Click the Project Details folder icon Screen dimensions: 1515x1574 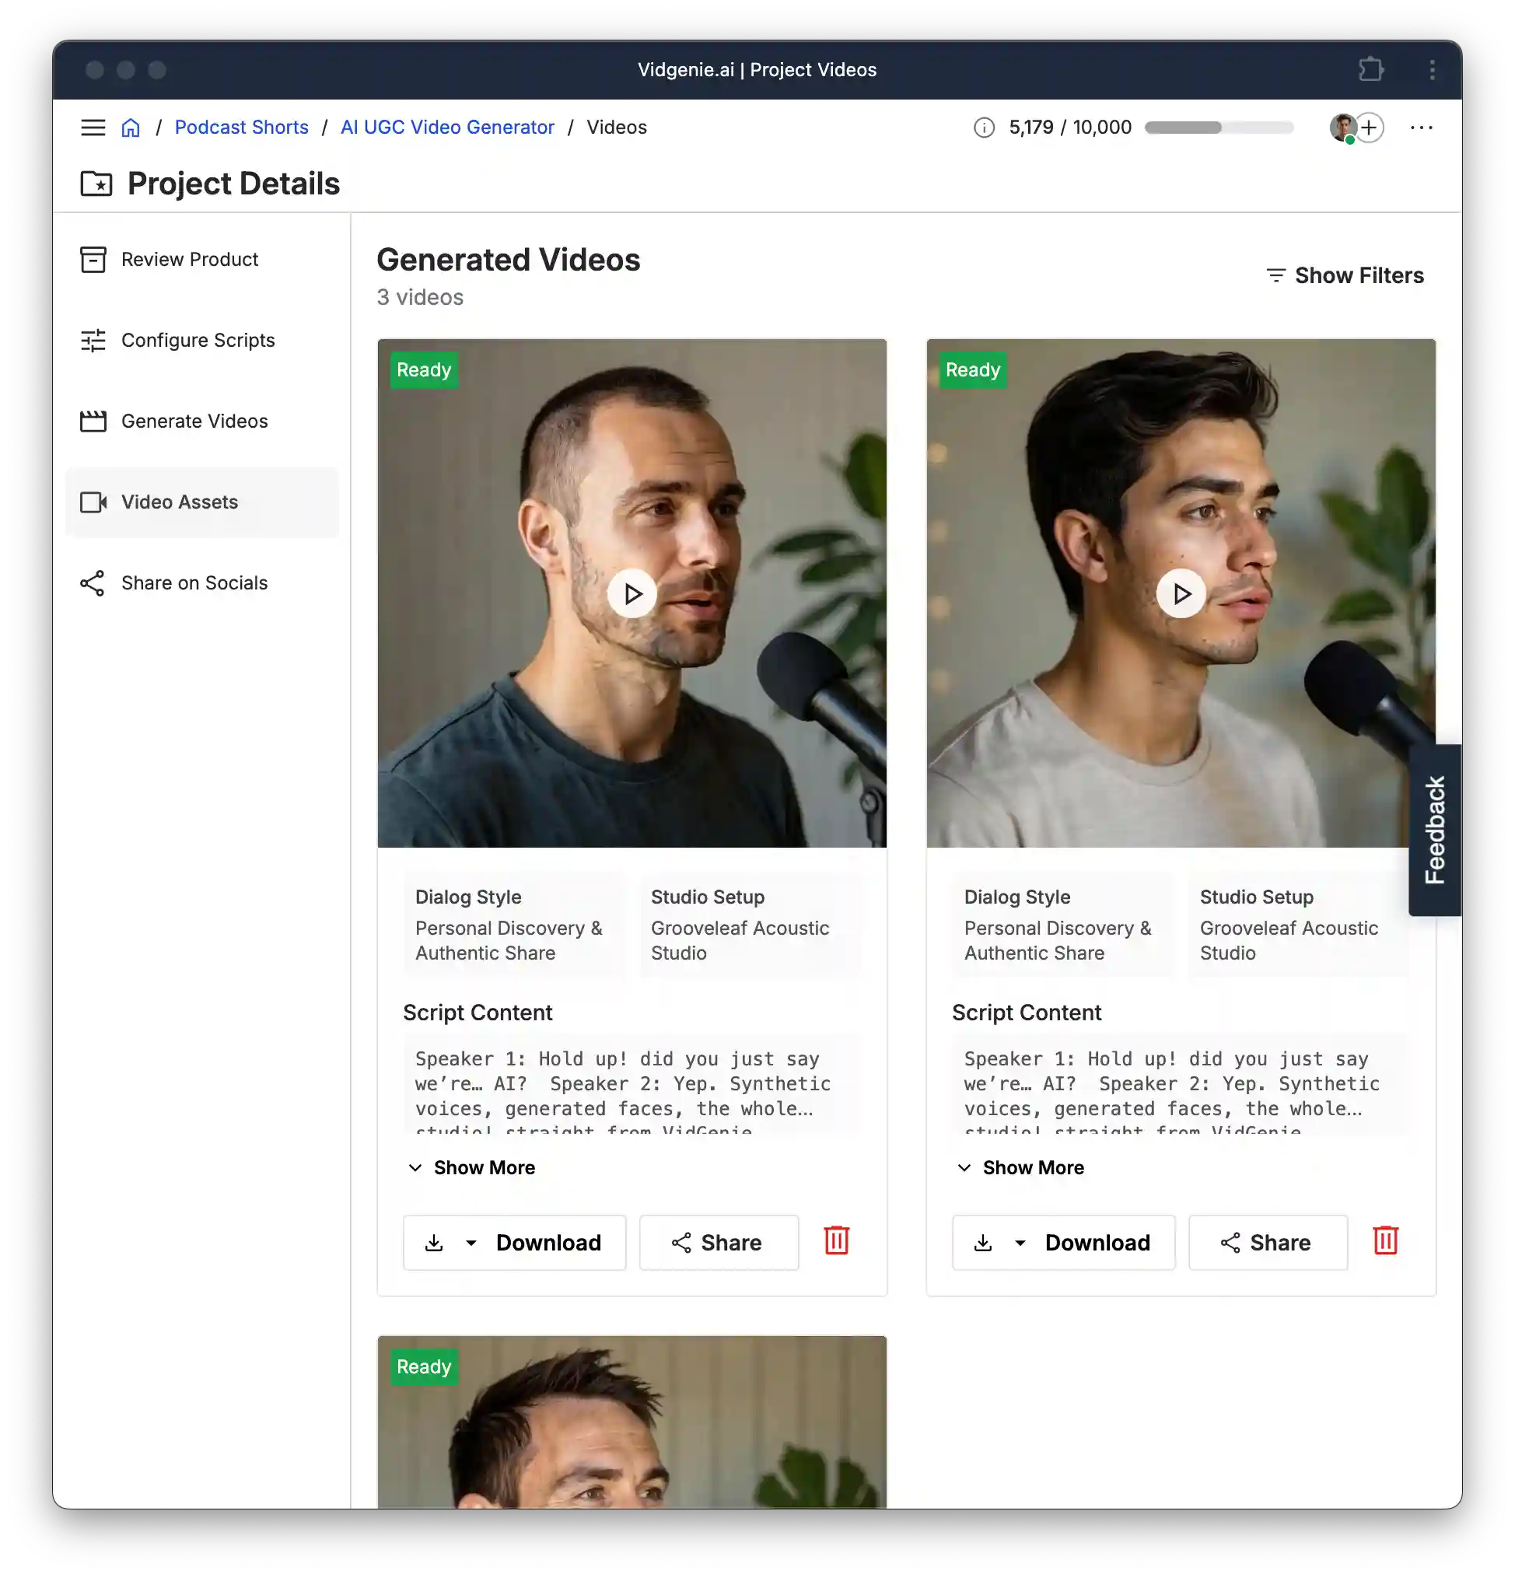click(96, 184)
